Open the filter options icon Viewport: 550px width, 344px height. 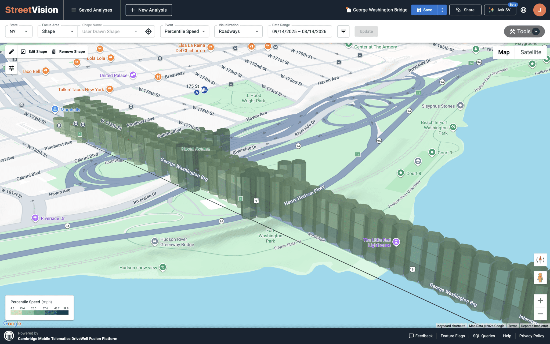tap(343, 32)
